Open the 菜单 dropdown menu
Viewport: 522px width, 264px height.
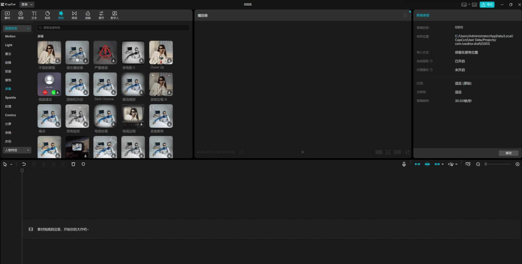coord(27,5)
